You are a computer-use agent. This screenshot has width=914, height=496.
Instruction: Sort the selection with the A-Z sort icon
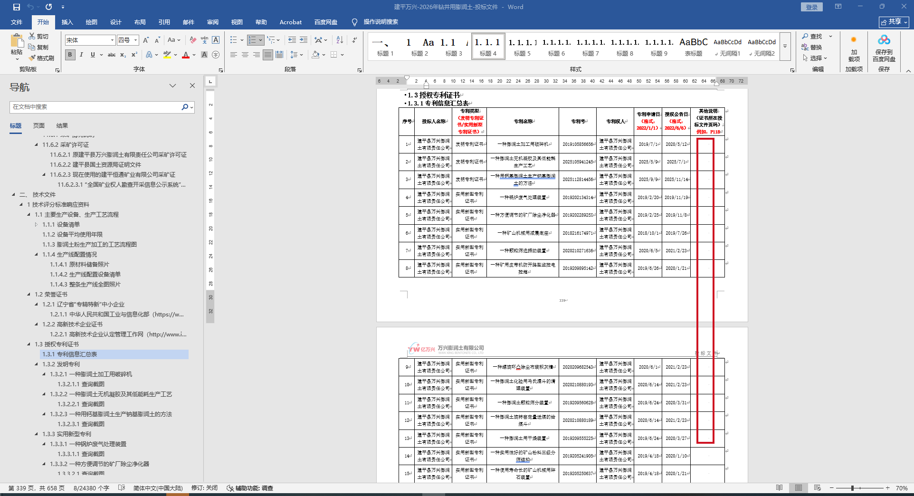340,40
